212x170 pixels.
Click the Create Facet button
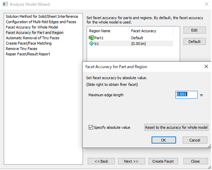coord(163,161)
